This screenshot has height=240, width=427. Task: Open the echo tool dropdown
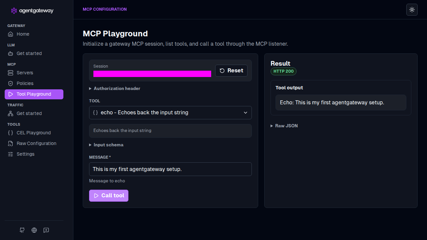(170, 113)
